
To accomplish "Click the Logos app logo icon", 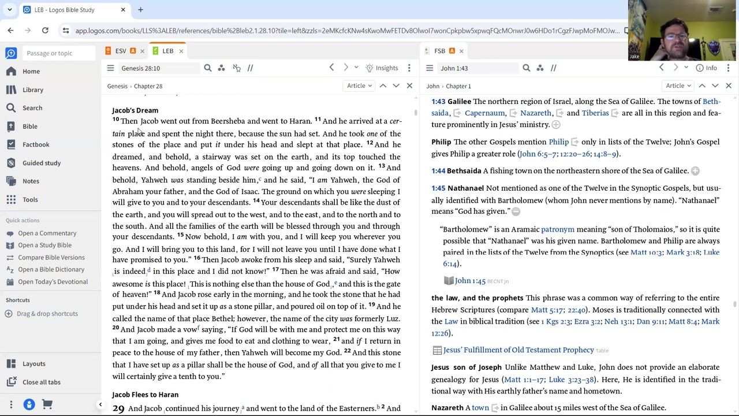I will (x=11, y=53).
